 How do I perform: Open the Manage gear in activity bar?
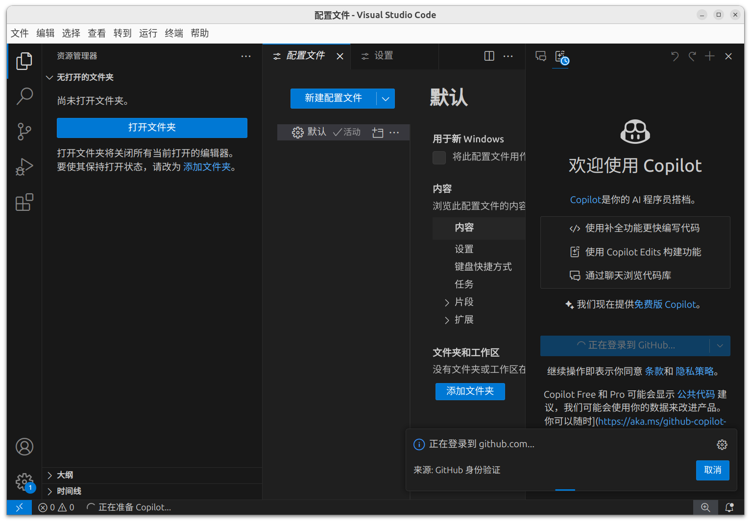[24, 482]
